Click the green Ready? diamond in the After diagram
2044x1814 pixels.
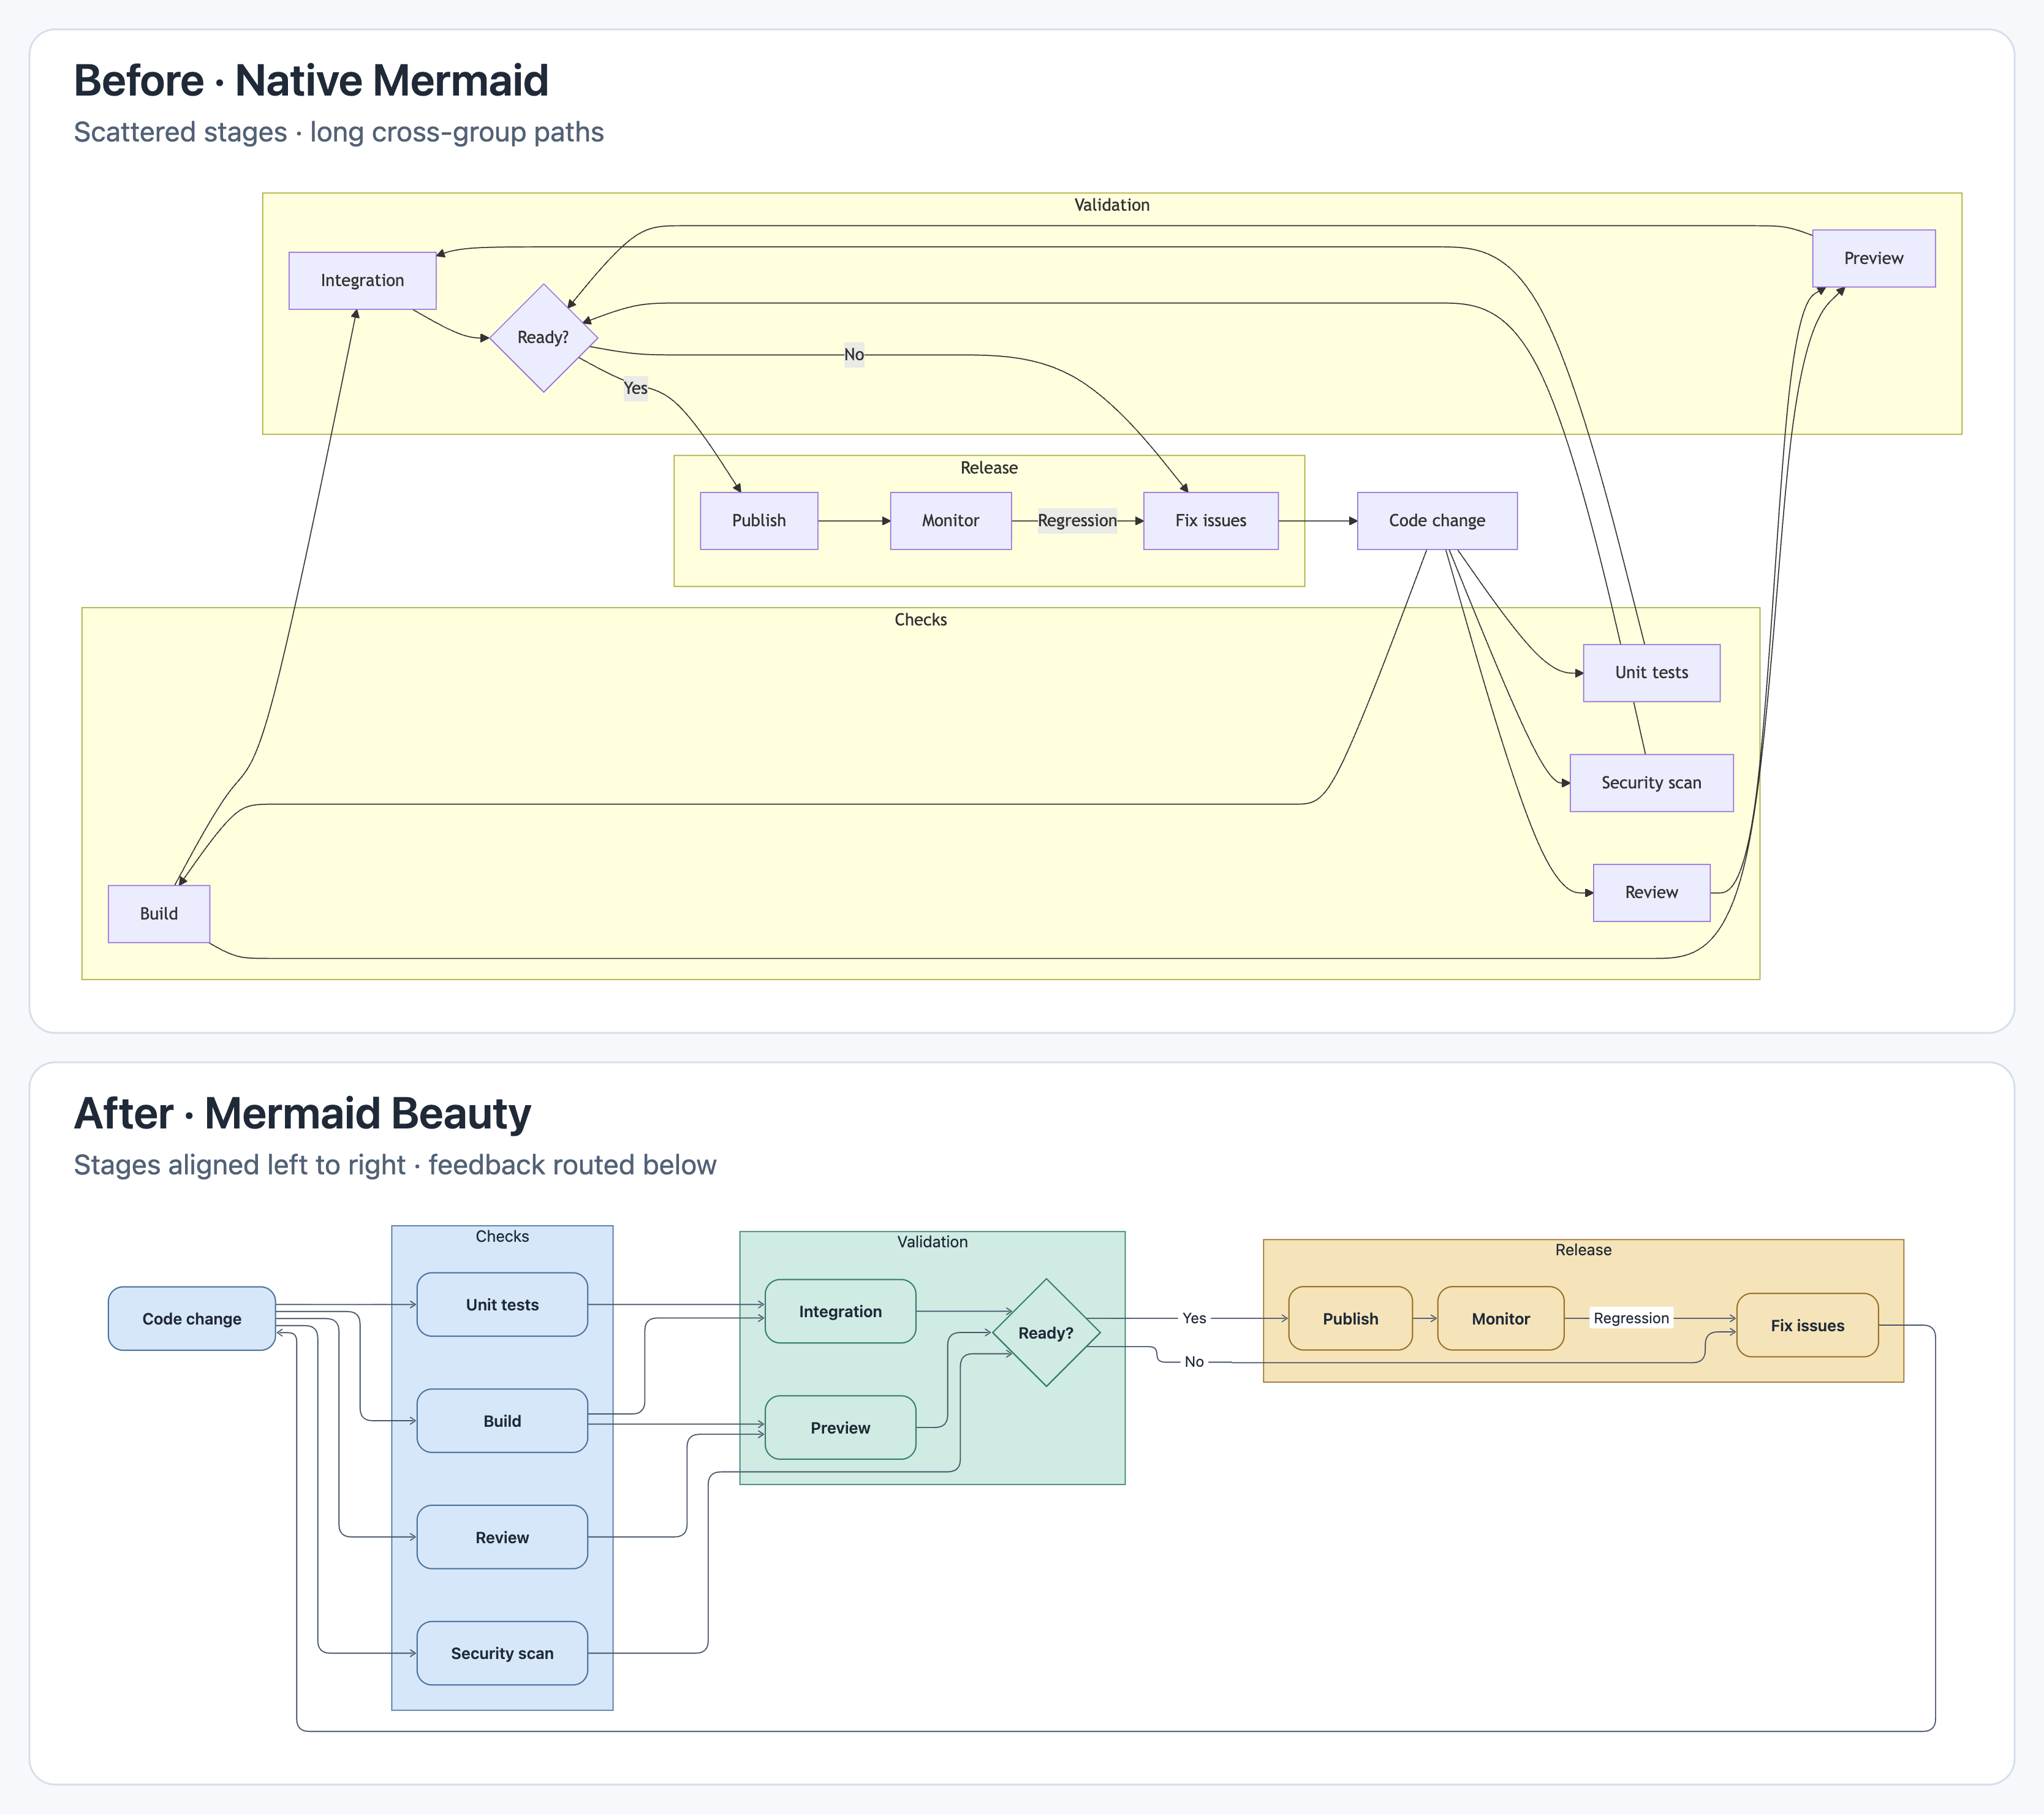point(1046,1333)
